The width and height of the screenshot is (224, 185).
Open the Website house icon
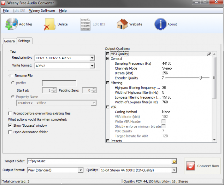122,24
